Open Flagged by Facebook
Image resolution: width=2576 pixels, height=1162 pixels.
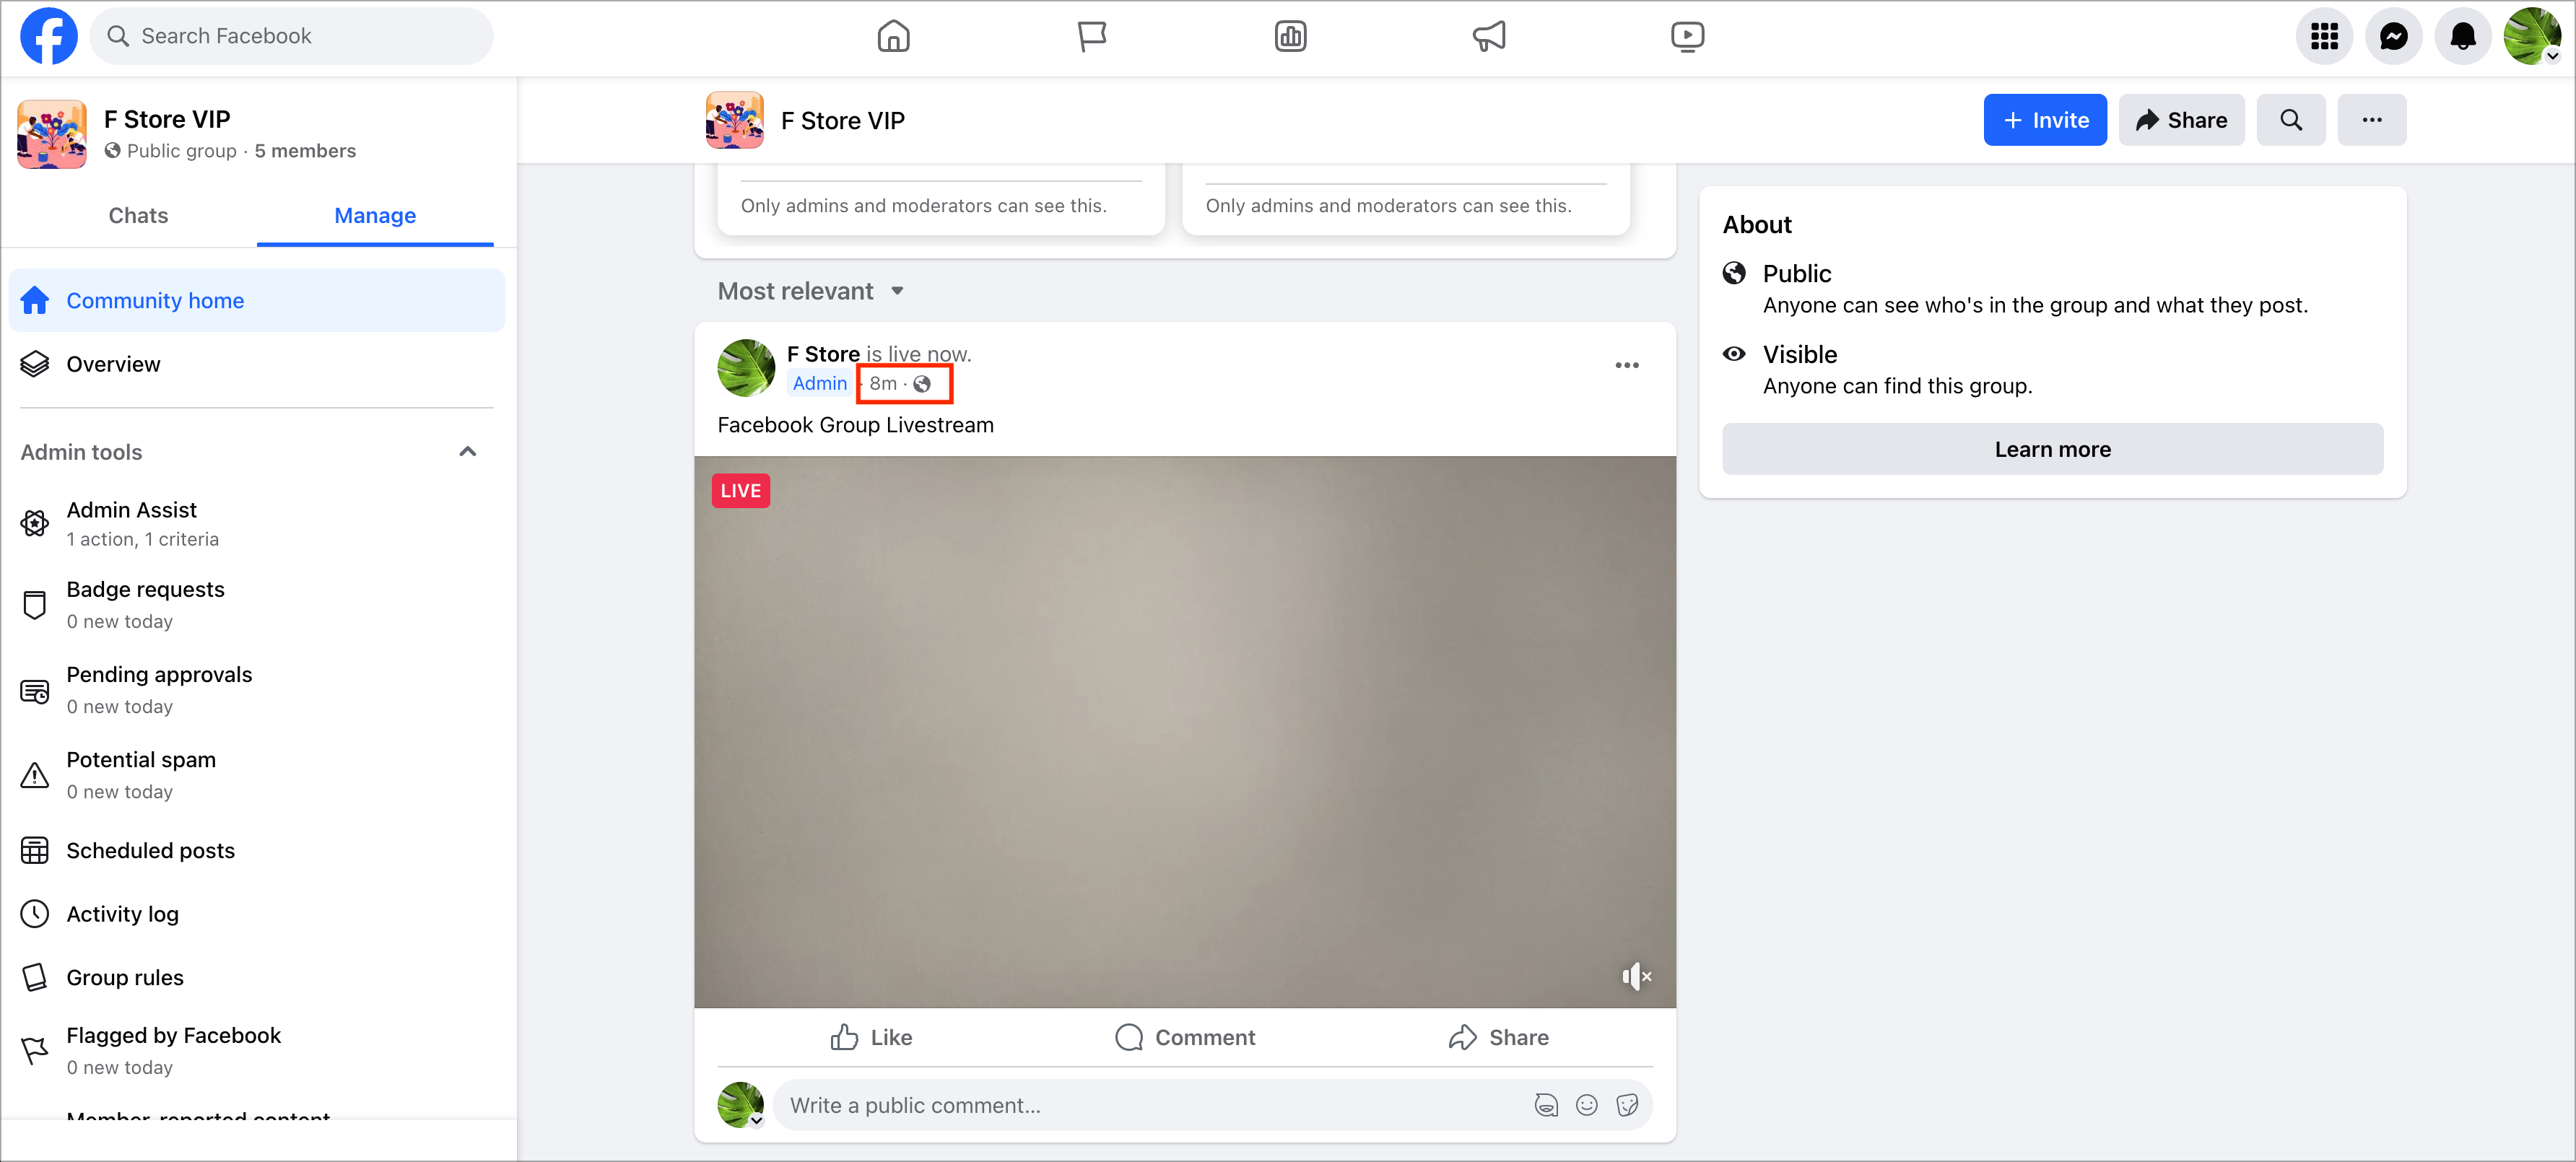point(257,1050)
